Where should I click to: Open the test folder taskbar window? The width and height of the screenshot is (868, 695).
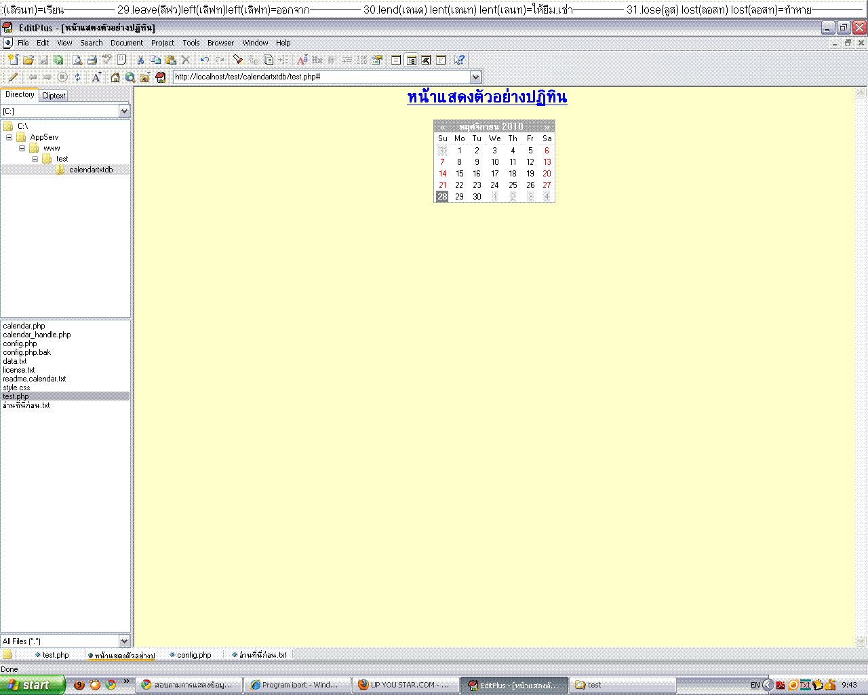[623, 685]
